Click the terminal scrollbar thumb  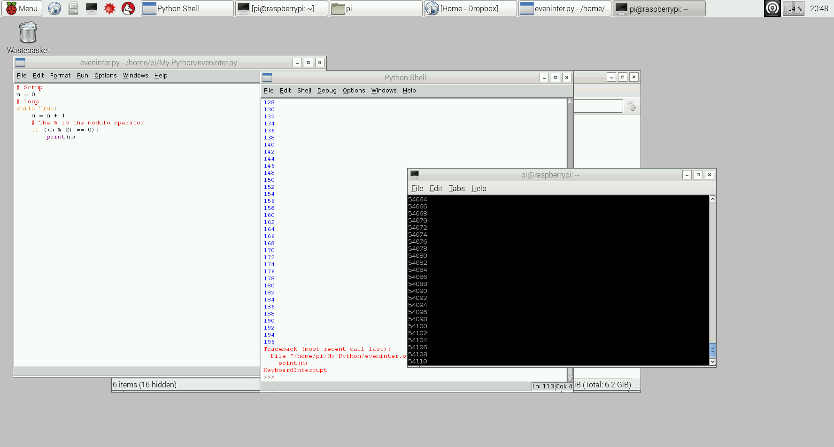pos(712,350)
